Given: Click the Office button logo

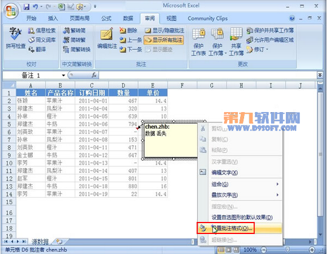Looking at the screenshot, I should point(11,11).
